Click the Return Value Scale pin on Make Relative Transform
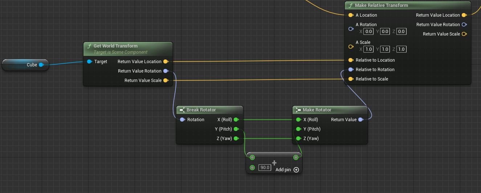The height and width of the screenshot is (193, 481). coord(464,34)
